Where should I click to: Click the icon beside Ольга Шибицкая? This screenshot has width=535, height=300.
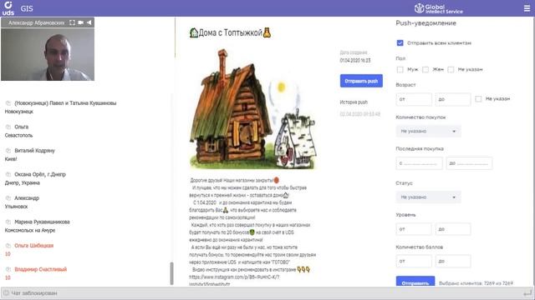click(x=8, y=246)
